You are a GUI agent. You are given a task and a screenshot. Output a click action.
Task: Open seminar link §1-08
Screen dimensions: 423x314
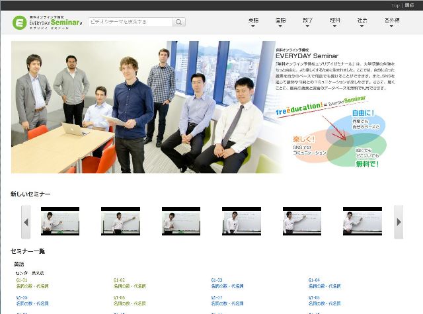[325, 301]
